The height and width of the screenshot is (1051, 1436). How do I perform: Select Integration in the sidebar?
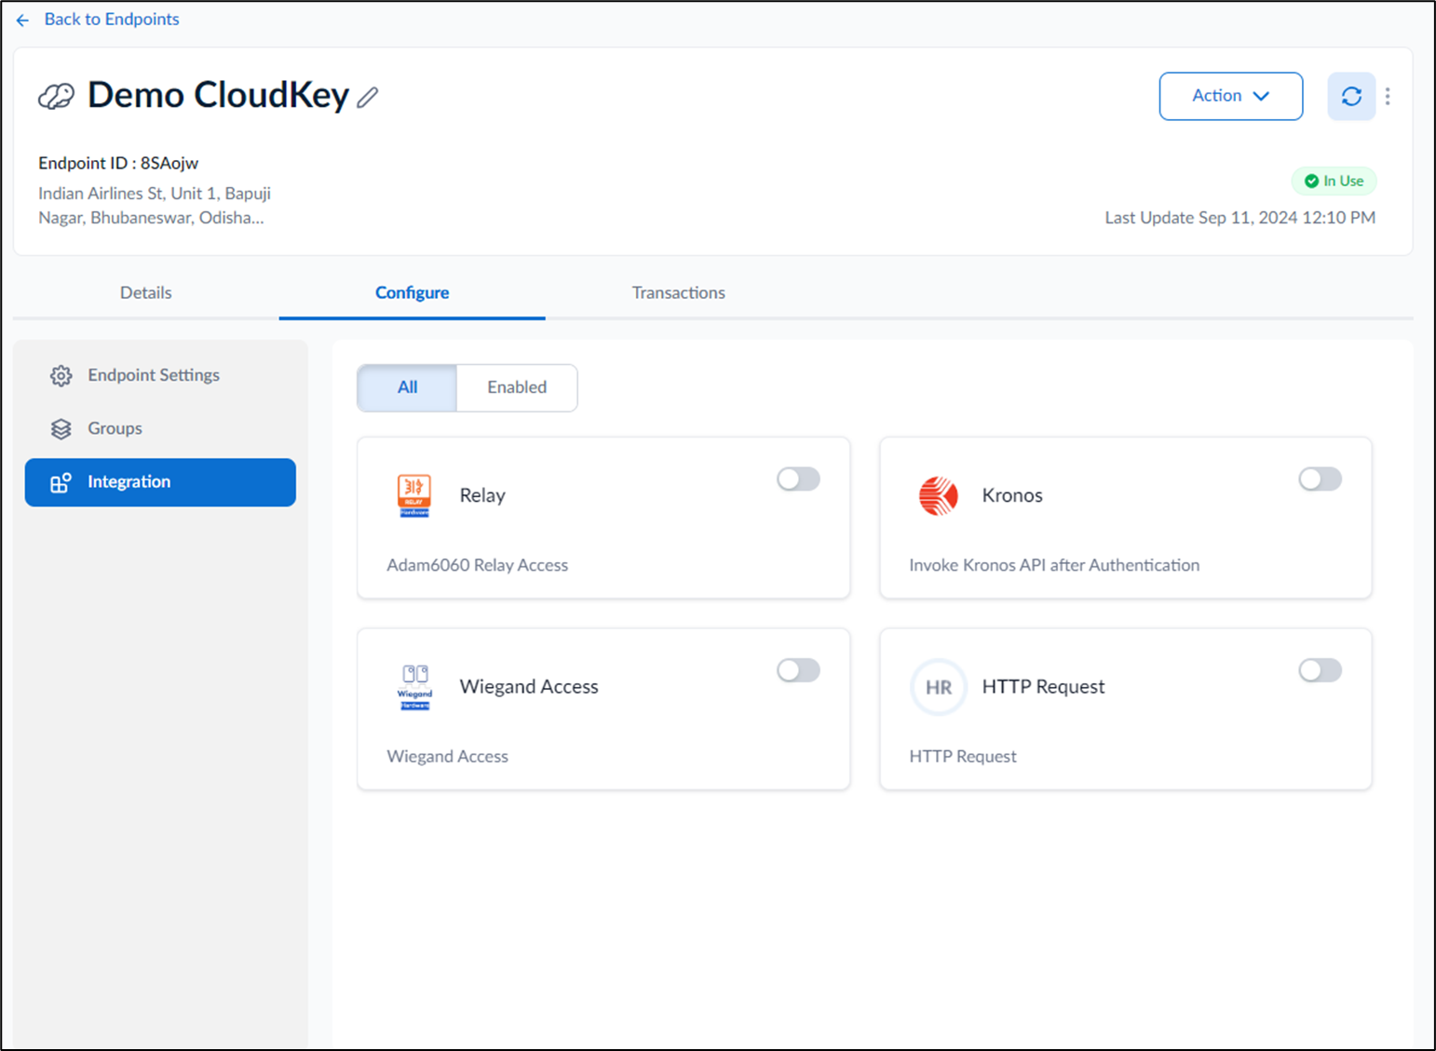point(160,482)
